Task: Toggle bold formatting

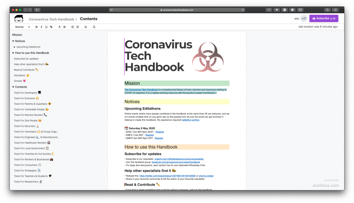Action: pos(37,27)
